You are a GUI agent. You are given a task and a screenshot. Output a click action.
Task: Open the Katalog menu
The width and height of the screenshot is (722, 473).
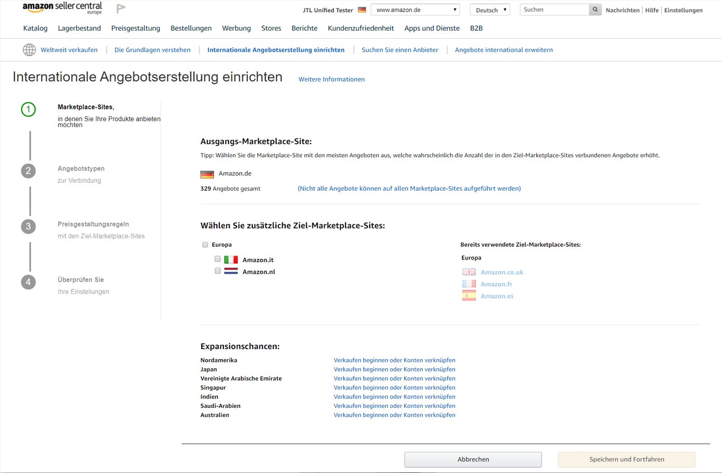35,28
